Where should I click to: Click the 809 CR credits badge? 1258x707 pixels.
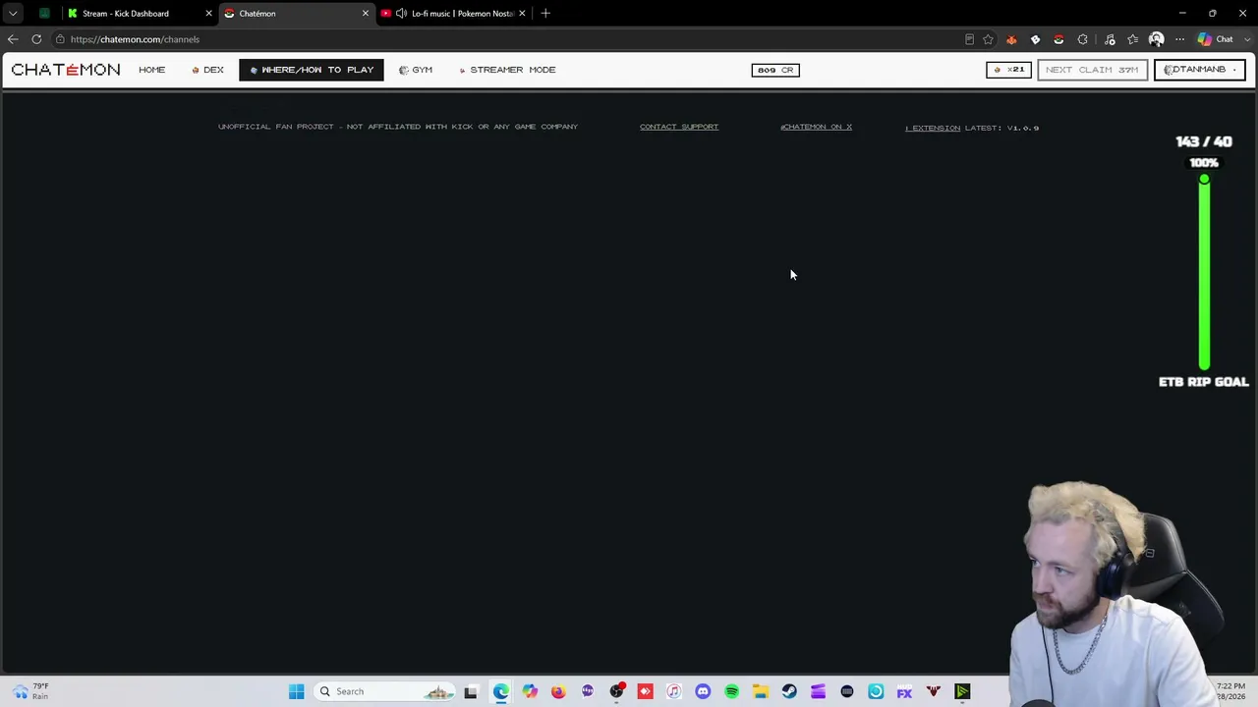pyautogui.click(x=775, y=70)
